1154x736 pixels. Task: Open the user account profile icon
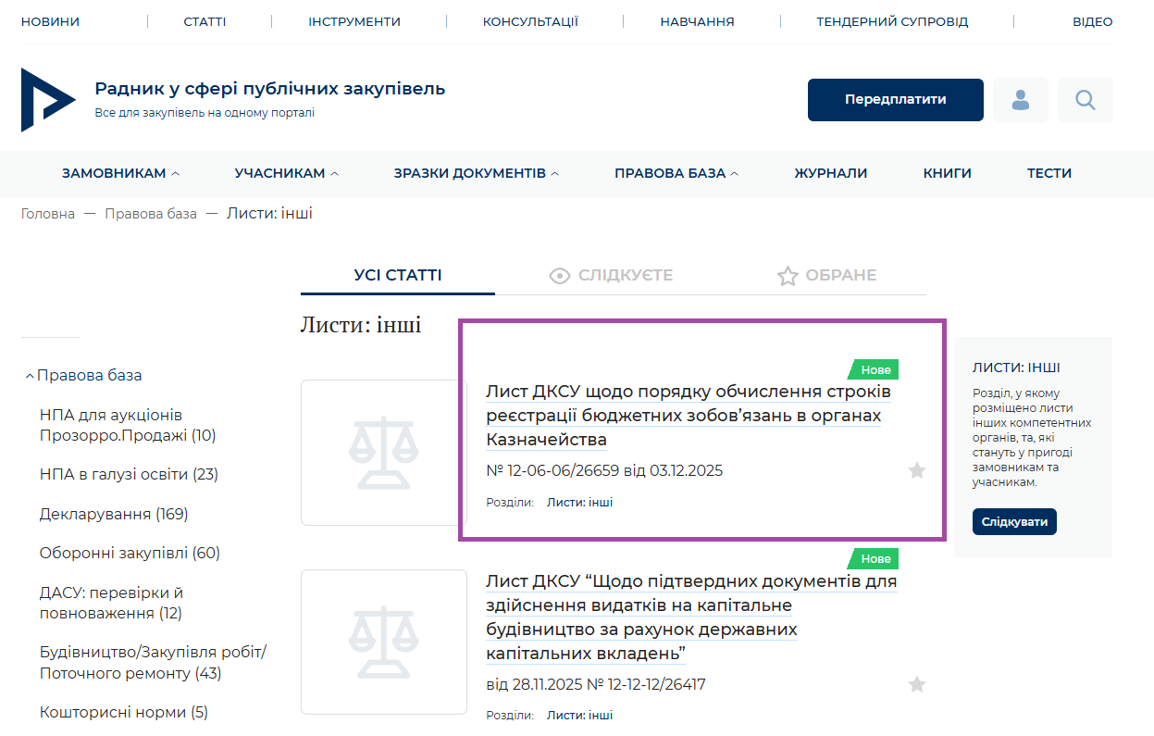coord(1021,100)
